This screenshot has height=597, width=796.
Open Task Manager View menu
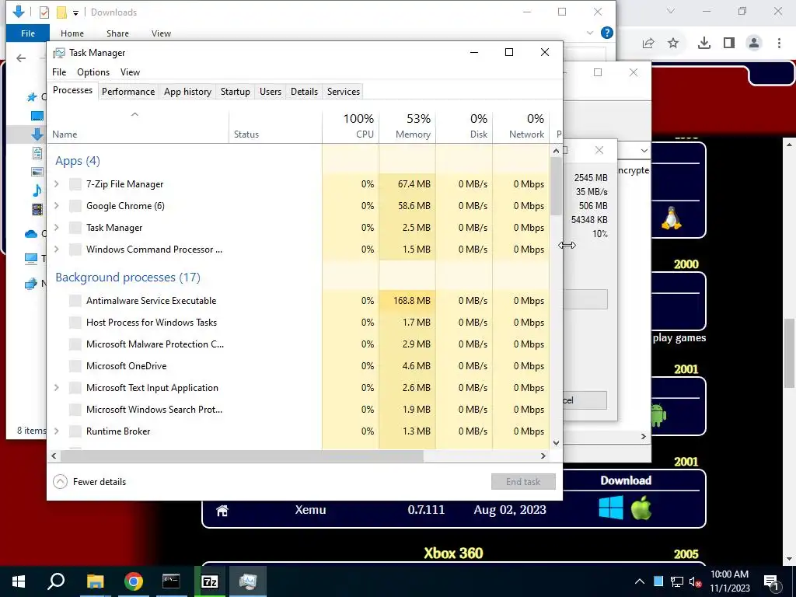pos(130,72)
